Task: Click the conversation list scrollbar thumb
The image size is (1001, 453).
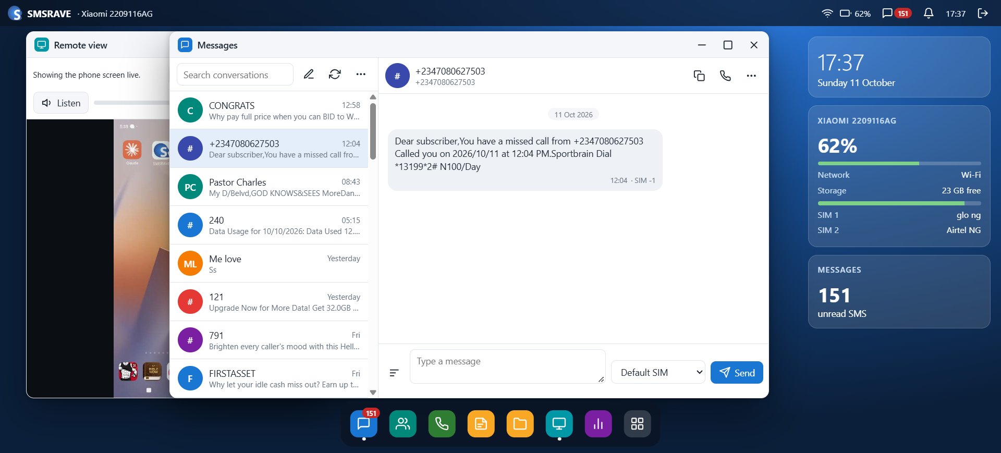Action: pos(373,131)
